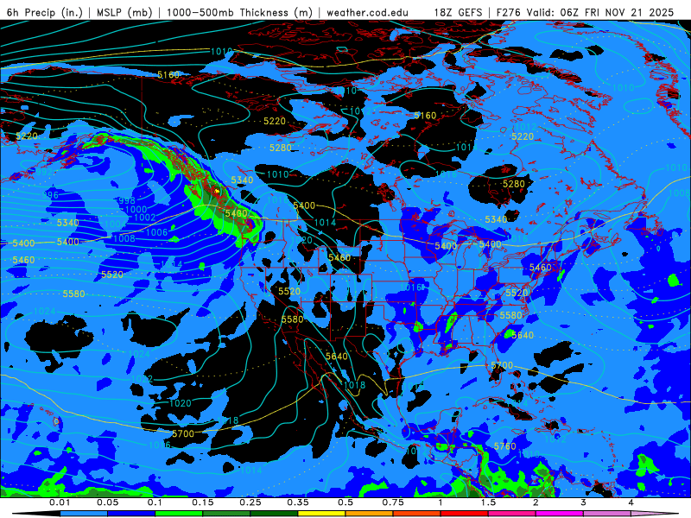Click the '5760' thickness label

505,446
